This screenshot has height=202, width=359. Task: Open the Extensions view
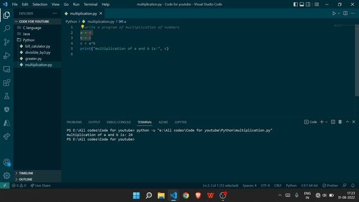click(7, 82)
